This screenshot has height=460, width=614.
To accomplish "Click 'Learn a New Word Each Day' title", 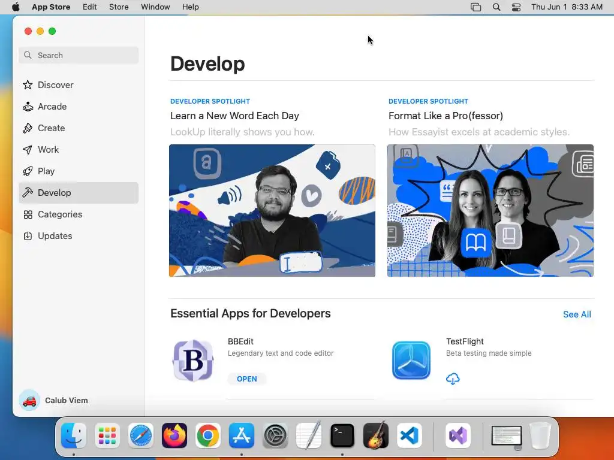I will pos(234,116).
